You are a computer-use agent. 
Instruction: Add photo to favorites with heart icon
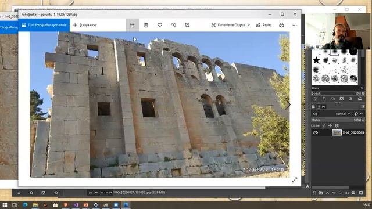160,25
